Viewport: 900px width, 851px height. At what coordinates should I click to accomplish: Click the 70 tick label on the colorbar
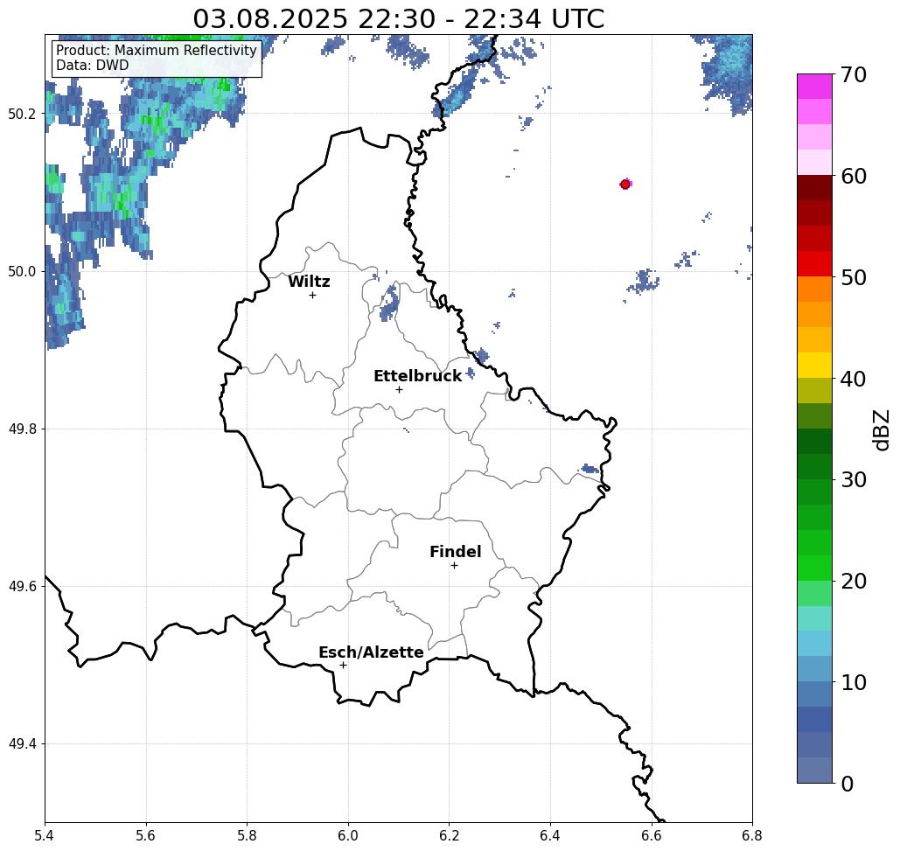click(853, 74)
